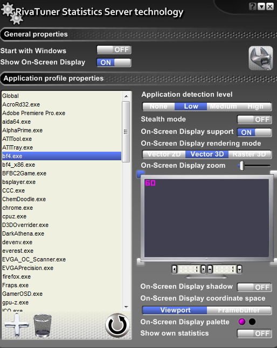277x348 pixels.
Task: Reset profile settings with circular arrow icon
Action: tap(117, 325)
